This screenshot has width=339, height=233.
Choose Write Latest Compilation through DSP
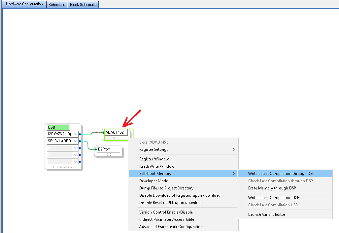pos(281,174)
